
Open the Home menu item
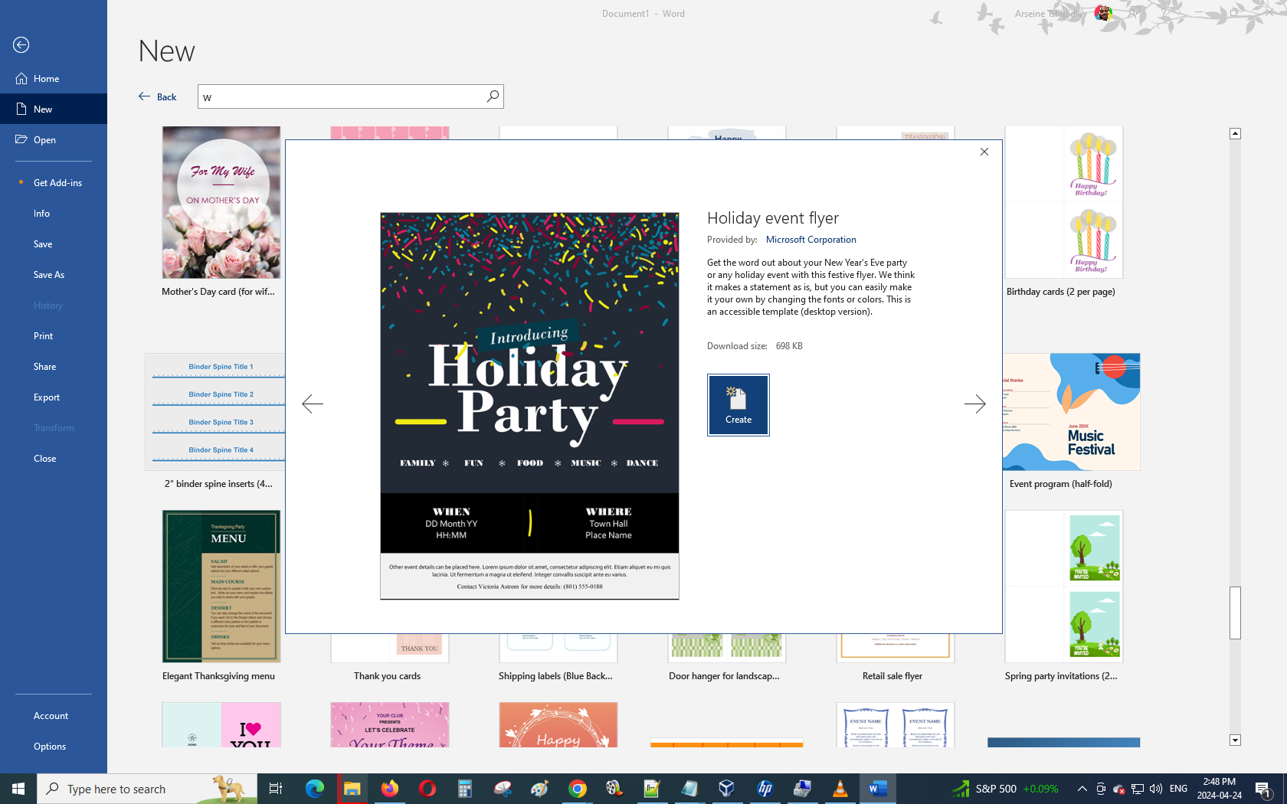[46, 79]
